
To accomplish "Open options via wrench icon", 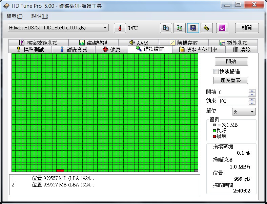I will (x=207, y=28).
